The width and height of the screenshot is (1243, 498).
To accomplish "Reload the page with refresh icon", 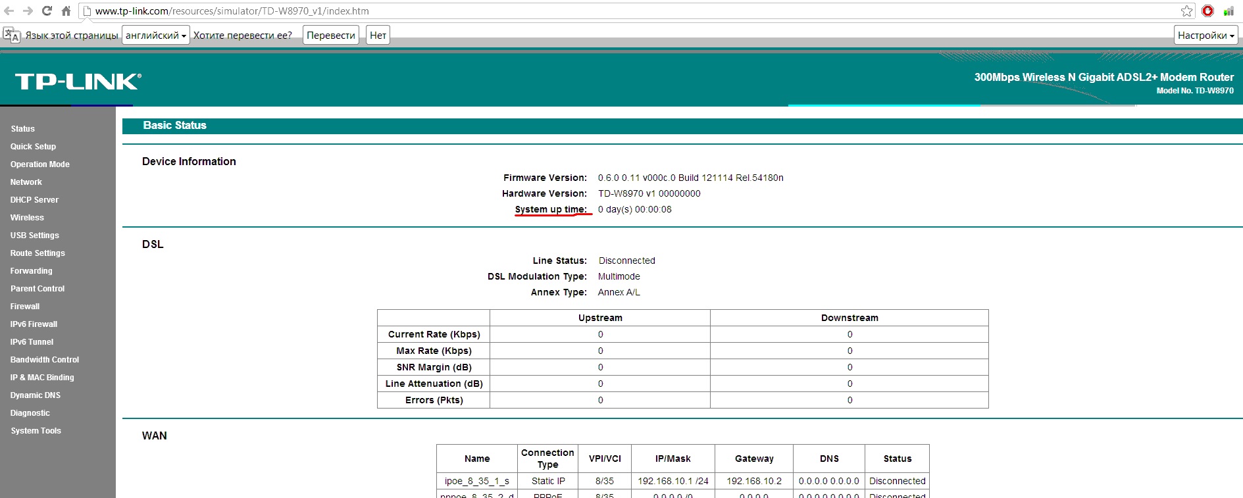I will (47, 11).
